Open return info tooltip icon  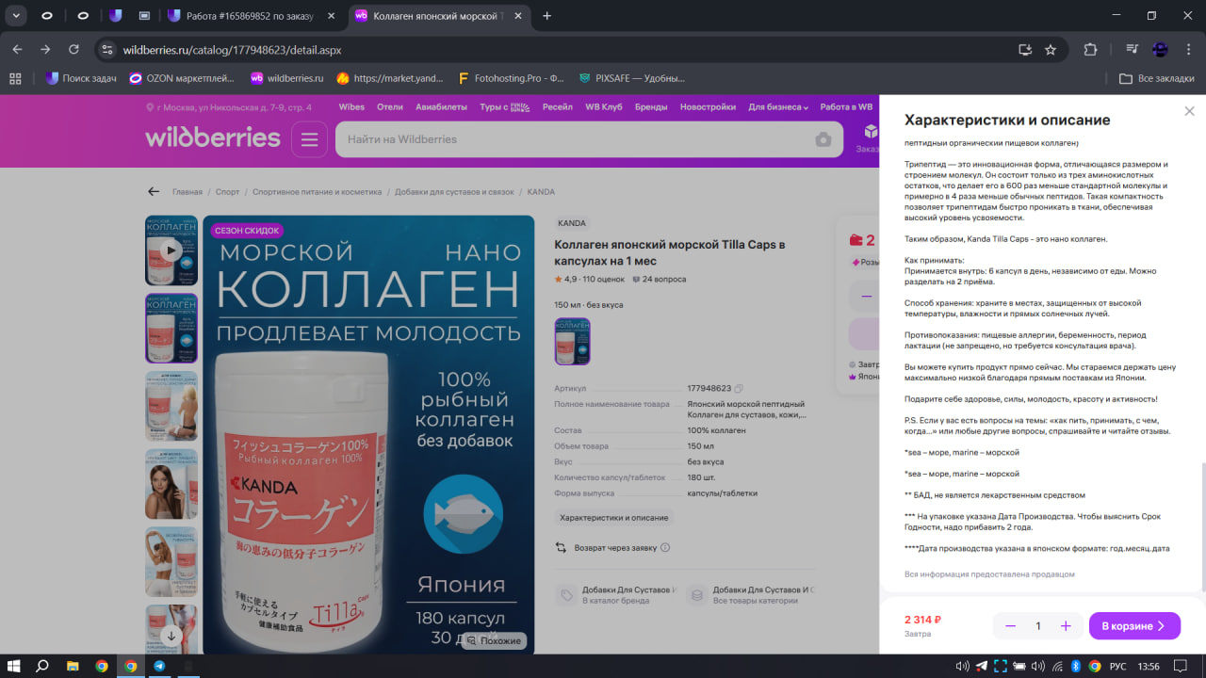[x=665, y=547]
